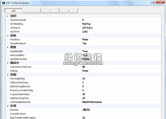Collapse the 访问 category
The height and width of the screenshot is (119, 166).
point(7,16)
